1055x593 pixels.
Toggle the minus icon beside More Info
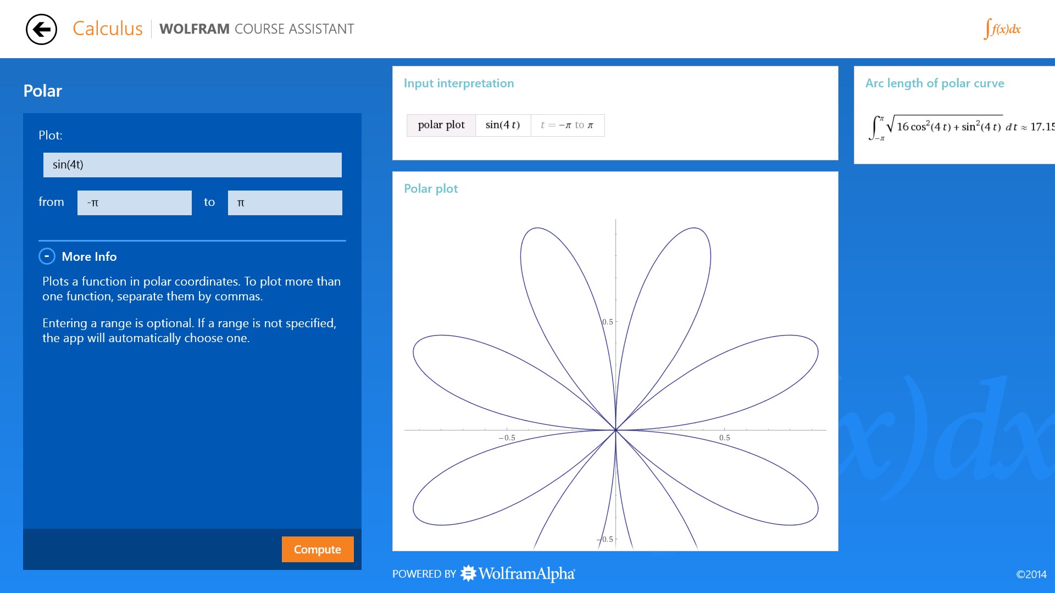tap(47, 256)
